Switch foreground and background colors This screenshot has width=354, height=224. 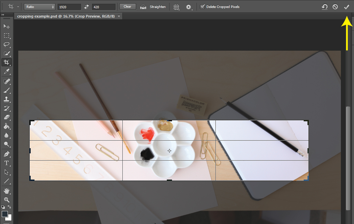coord(10,207)
